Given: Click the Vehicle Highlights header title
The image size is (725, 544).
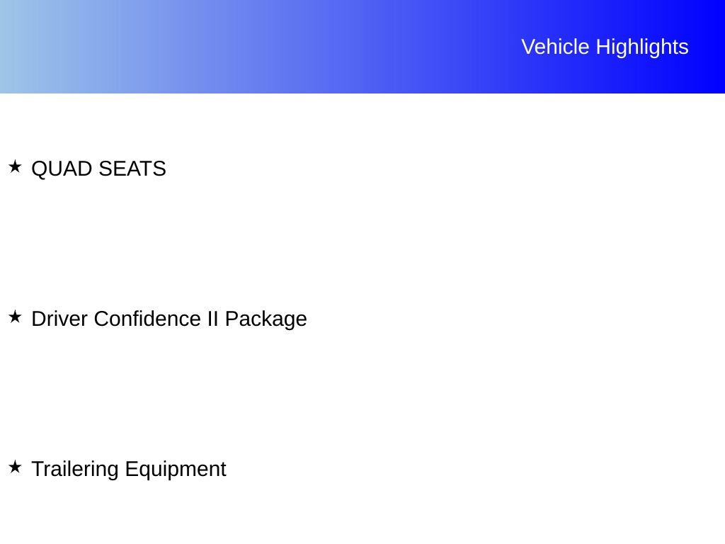Looking at the screenshot, I should 605,47.
